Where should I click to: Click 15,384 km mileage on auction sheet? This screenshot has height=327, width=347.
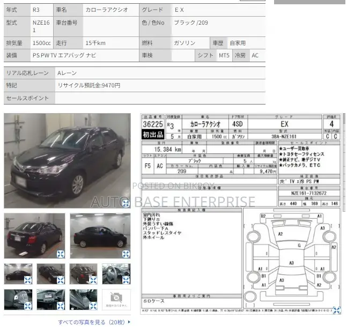168,150
